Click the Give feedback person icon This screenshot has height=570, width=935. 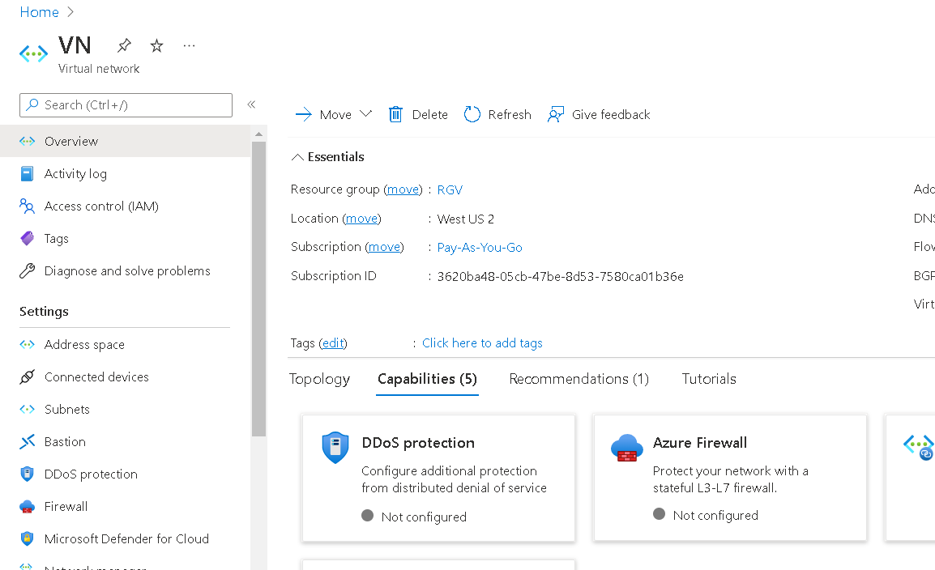click(556, 114)
